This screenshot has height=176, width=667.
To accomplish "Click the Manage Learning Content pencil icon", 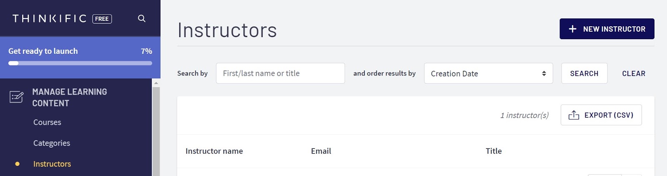I will (17, 97).
